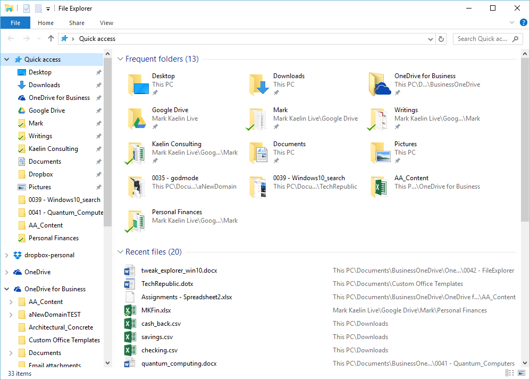Click the Help question mark icon

(523, 23)
